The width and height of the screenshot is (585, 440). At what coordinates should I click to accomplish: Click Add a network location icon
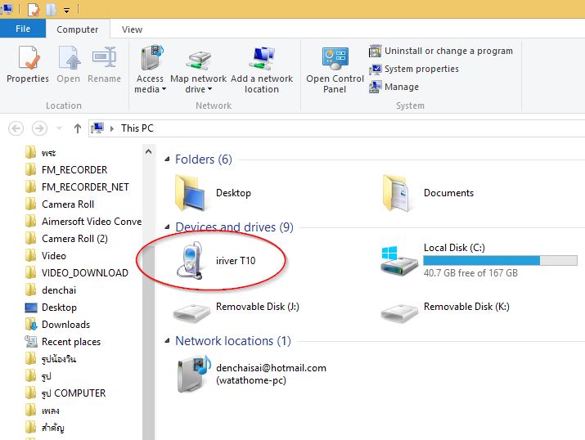coord(262,70)
